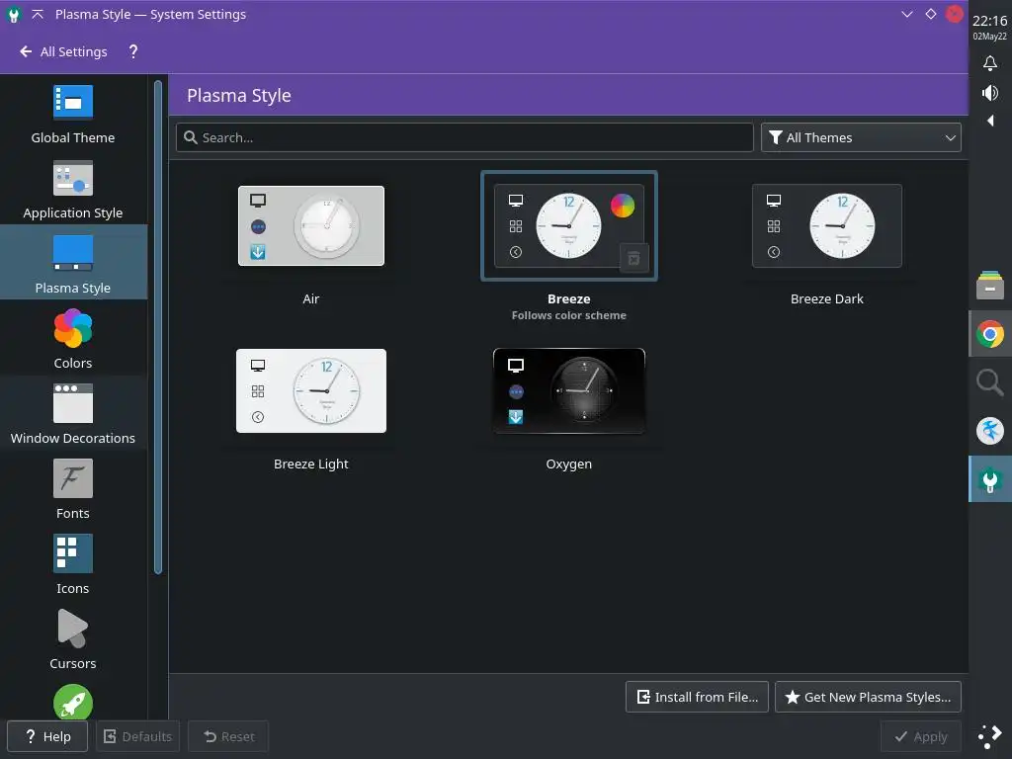This screenshot has height=759, width=1012.
Task: Select the Breeze plasma style thumbnail
Action: tap(568, 226)
